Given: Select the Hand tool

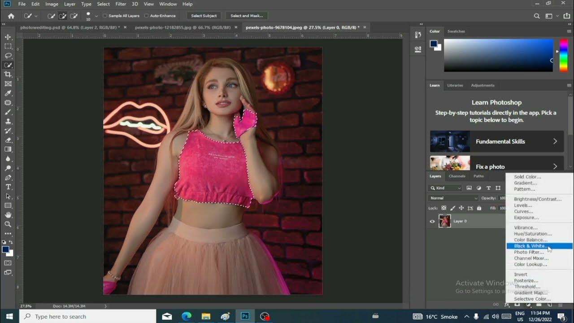Looking at the screenshot, I should [8, 215].
